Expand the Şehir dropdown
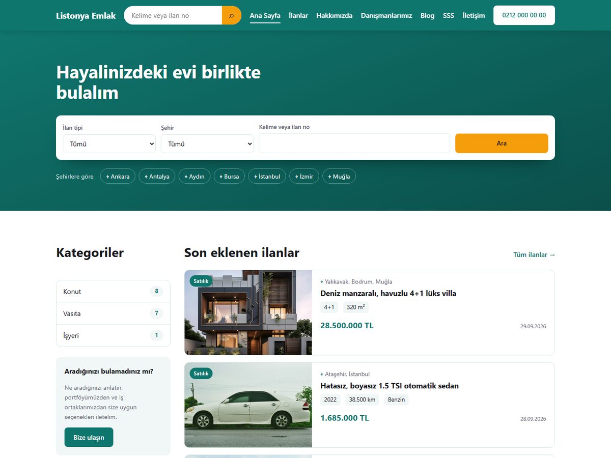Viewport: 611px width, 458px height. click(207, 144)
